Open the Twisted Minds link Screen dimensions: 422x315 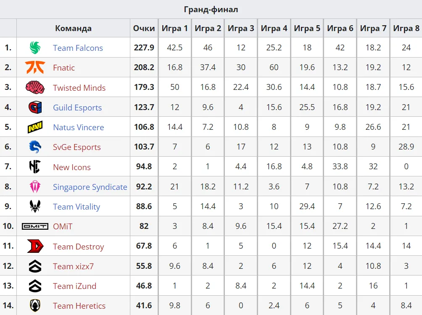[79, 88]
